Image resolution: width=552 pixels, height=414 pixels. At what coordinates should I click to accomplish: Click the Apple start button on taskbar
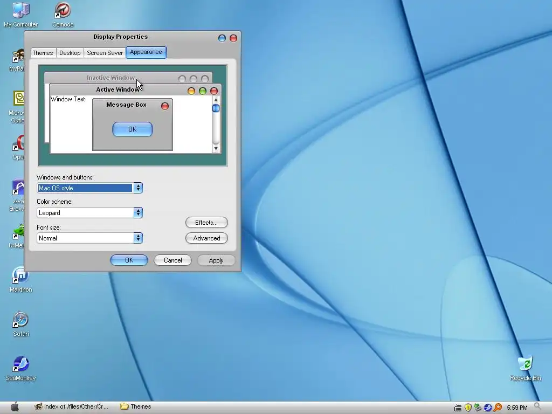click(x=15, y=407)
